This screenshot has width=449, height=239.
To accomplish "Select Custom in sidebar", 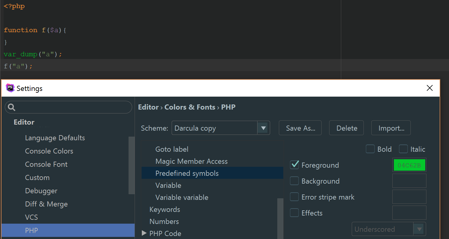I will (x=37, y=178).
